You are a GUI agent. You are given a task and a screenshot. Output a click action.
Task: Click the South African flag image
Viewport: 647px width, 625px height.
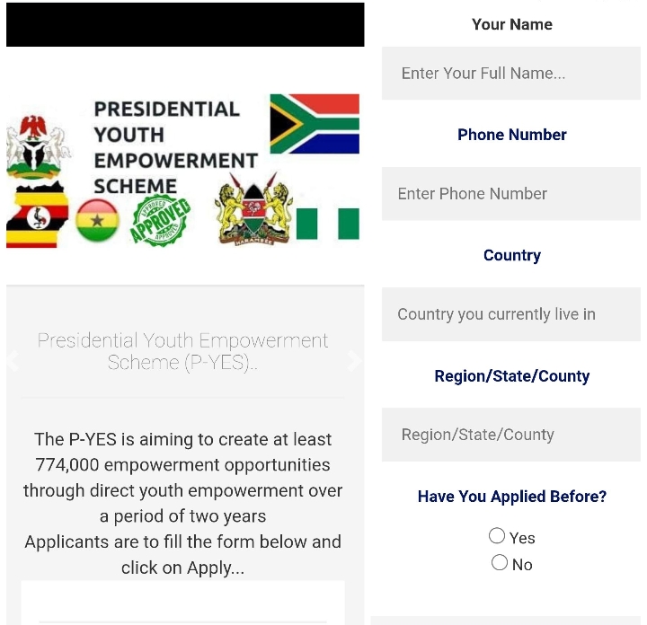coord(315,124)
